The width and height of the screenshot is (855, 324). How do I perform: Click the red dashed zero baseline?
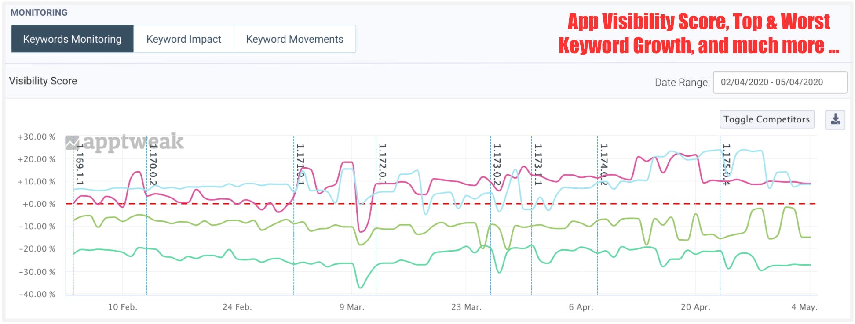point(440,204)
